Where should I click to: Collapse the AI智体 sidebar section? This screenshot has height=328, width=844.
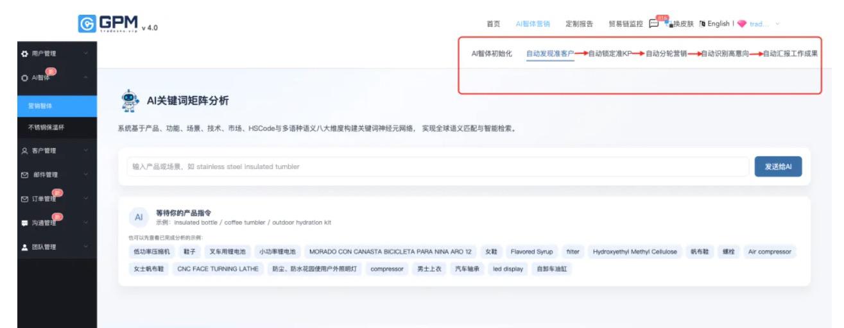tap(85, 78)
